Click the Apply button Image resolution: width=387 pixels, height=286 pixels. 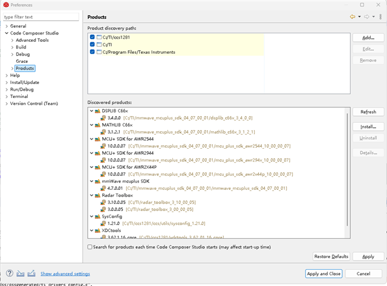click(368, 256)
